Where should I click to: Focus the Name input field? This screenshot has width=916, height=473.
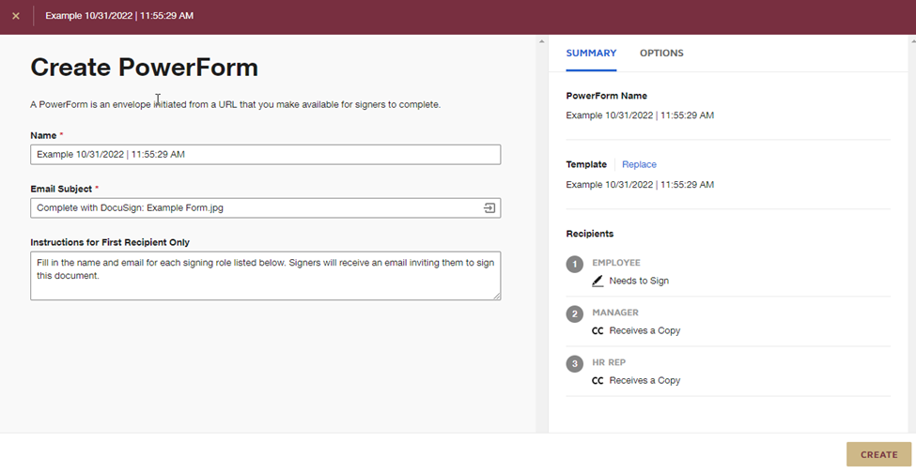pos(265,155)
